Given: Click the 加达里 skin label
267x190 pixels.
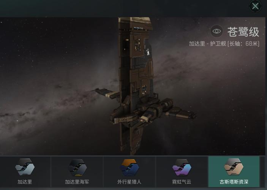Looking at the screenshot, I should pos(25,182).
